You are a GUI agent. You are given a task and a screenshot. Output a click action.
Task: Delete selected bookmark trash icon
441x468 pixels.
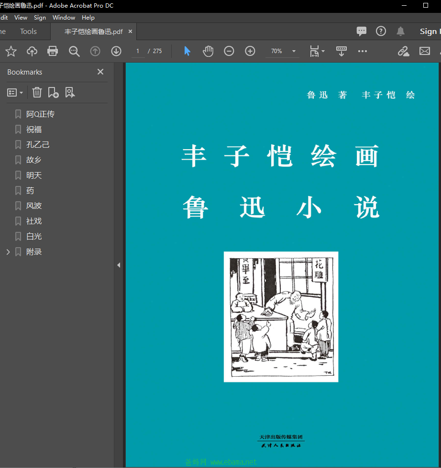(x=37, y=93)
